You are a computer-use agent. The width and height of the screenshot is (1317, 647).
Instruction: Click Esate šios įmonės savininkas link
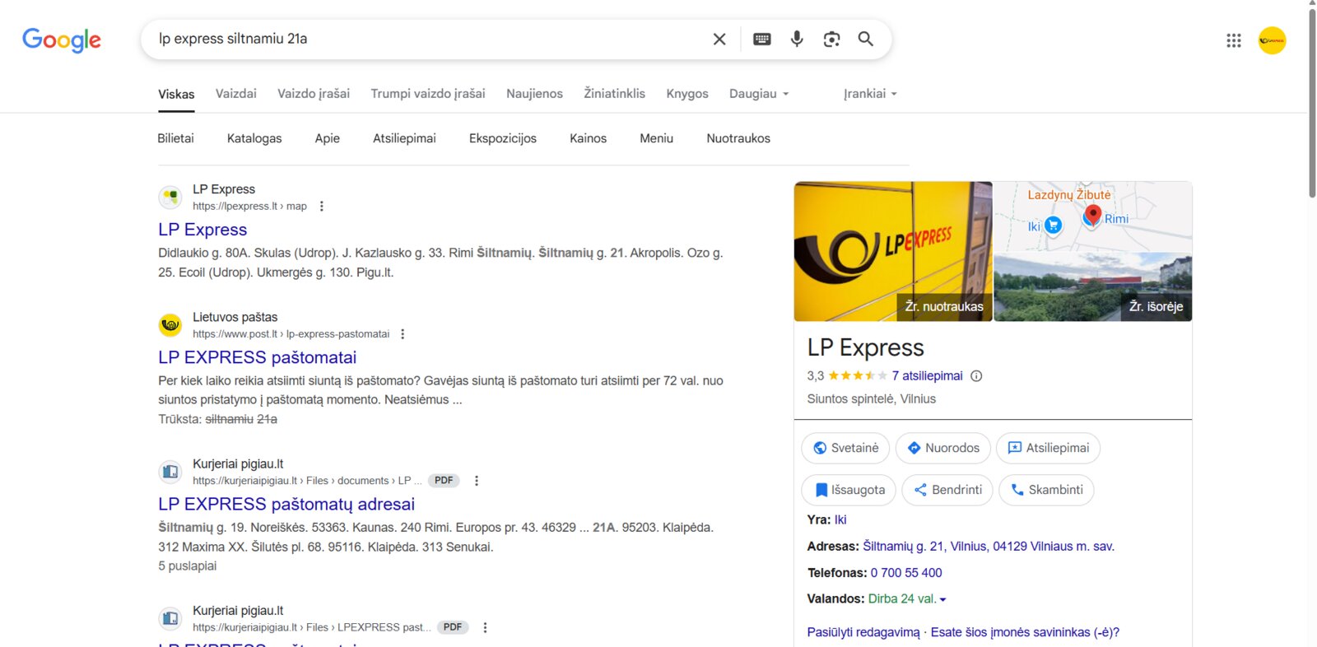coord(1025,633)
